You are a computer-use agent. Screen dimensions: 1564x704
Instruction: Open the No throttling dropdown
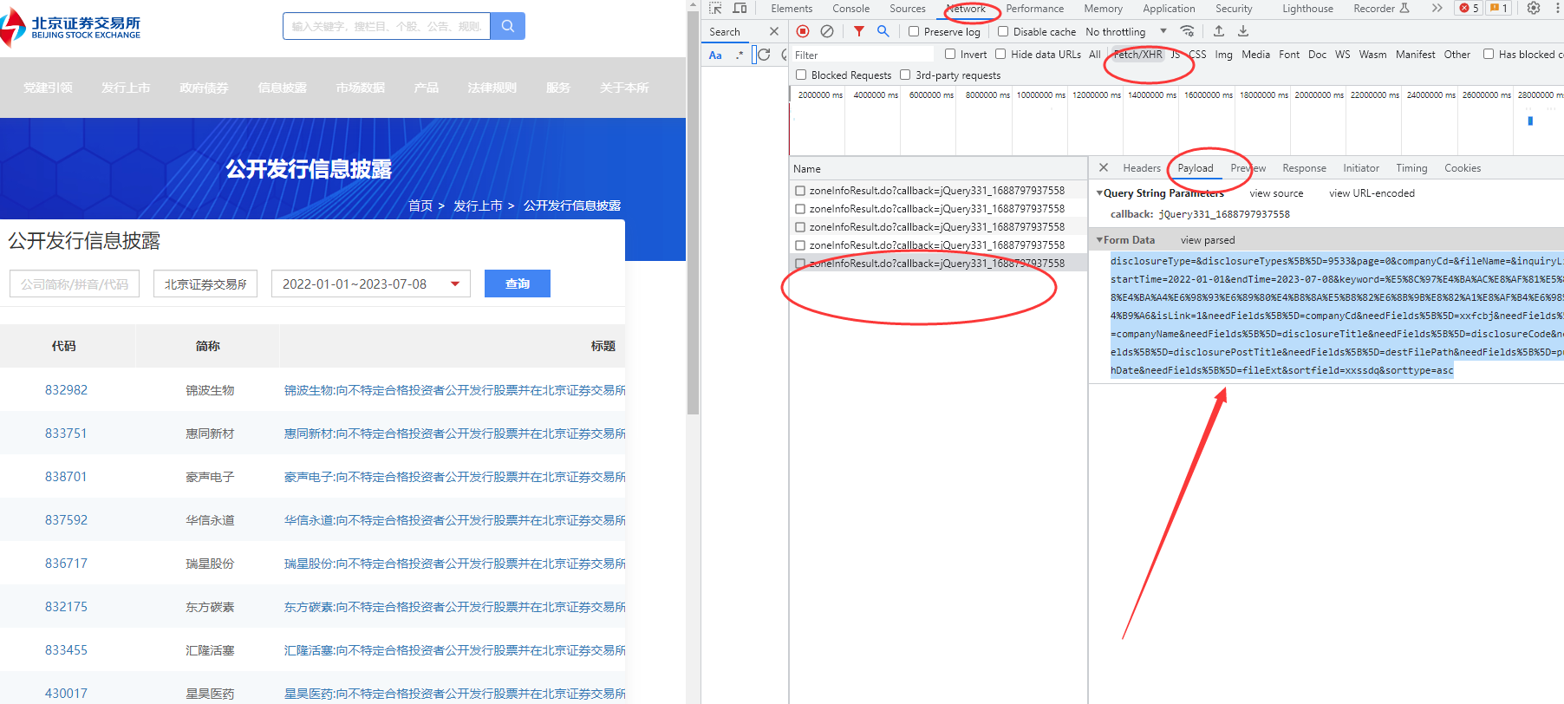pyautogui.click(x=1126, y=32)
